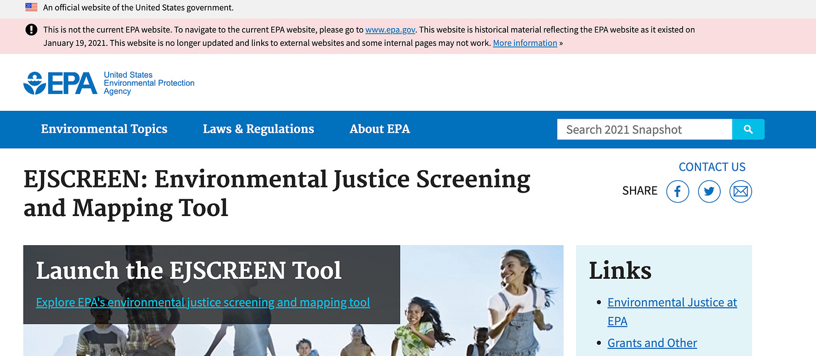Click the exclamation alert icon in the banner
This screenshot has width=816, height=356.
coord(31,30)
